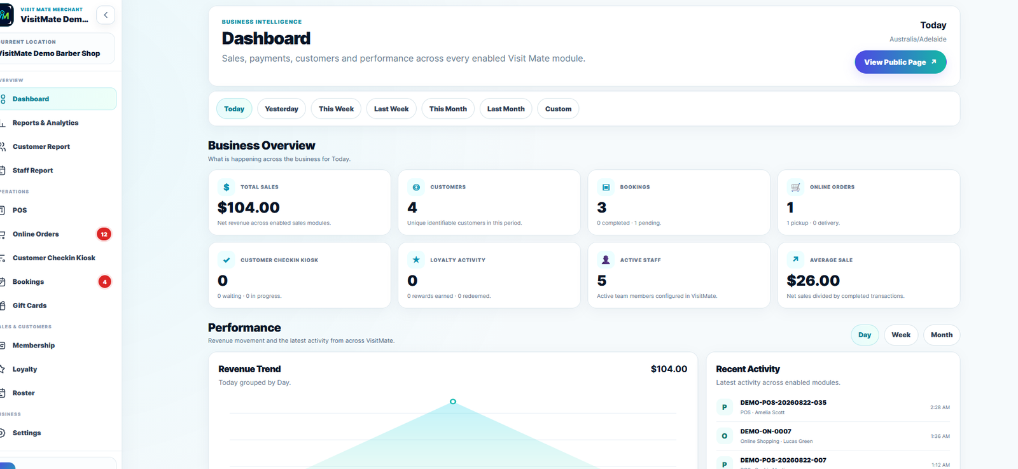Select the Last Week date filter
Image resolution: width=1018 pixels, height=469 pixels.
click(391, 109)
